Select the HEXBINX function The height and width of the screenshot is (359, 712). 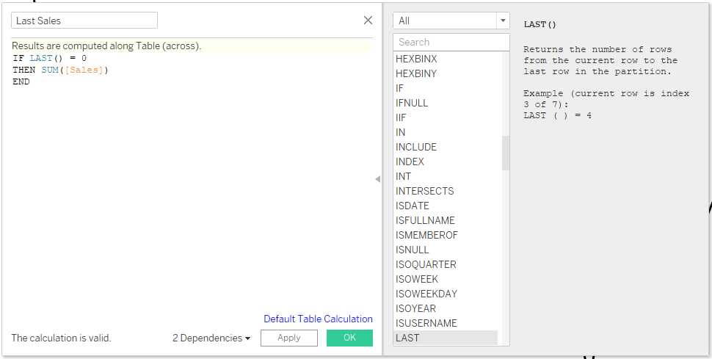tap(416, 59)
